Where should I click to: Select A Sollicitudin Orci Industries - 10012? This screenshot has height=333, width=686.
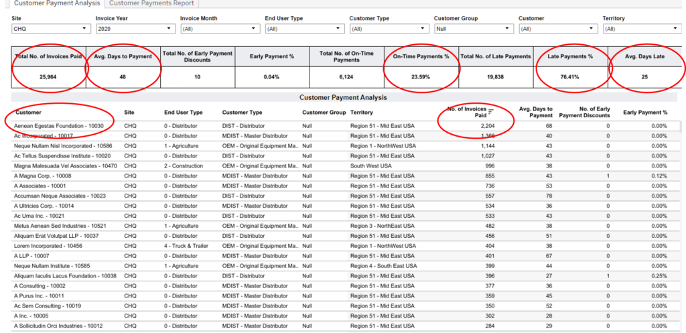click(x=58, y=326)
